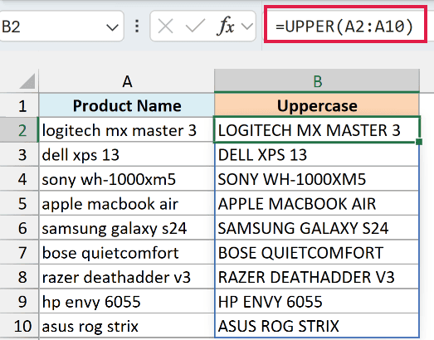This screenshot has height=340, width=434.
Task: Open the Insert Function fx button
Action: [226, 26]
